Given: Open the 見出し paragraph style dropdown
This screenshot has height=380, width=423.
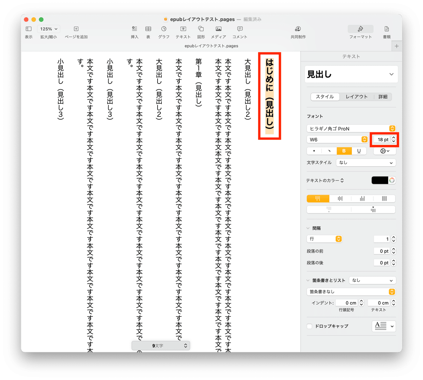Looking at the screenshot, I should click(351, 74).
